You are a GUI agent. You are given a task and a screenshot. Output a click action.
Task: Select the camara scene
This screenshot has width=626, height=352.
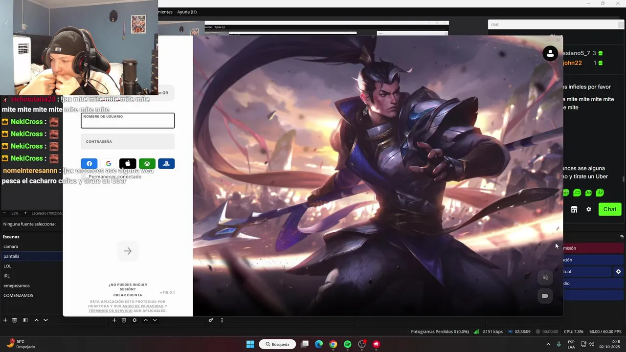click(31, 246)
